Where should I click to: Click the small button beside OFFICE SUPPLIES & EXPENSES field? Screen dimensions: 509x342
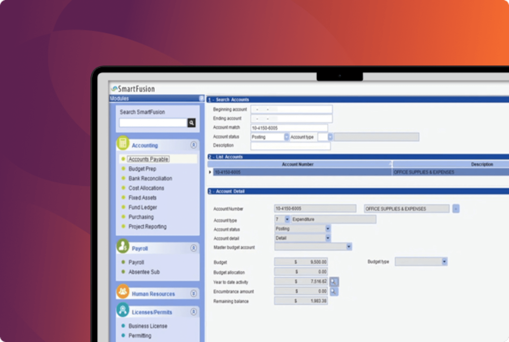(456, 209)
